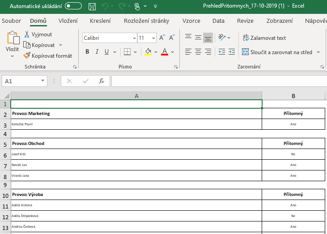This screenshot has height=234, width=327.
Task: Open the Soubor tab
Action: coord(11,21)
